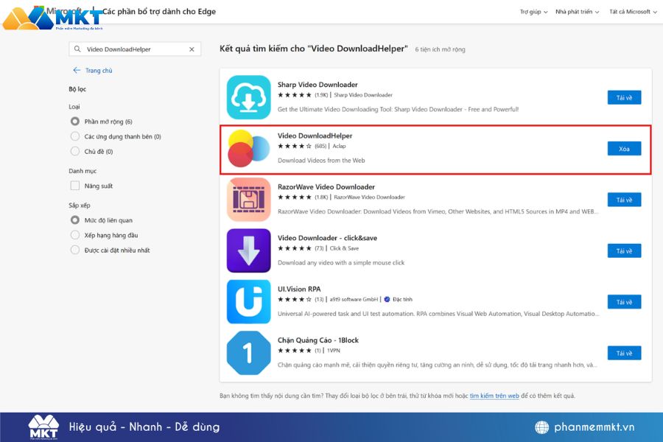Expand the Trợ giúp dropdown
This screenshot has height=442, width=663.
tap(533, 12)
